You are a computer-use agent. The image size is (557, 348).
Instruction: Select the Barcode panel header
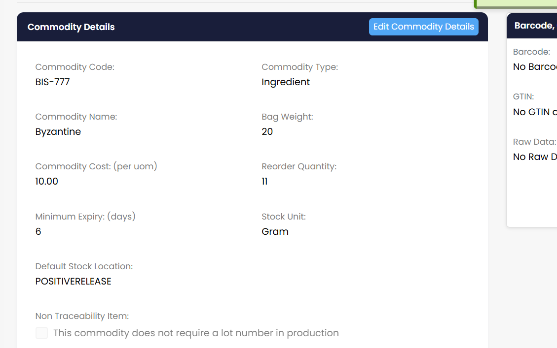[x=533, y=26]
